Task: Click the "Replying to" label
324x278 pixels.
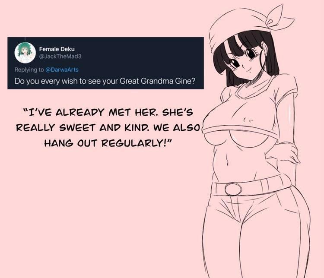Action: pos(29,70)
